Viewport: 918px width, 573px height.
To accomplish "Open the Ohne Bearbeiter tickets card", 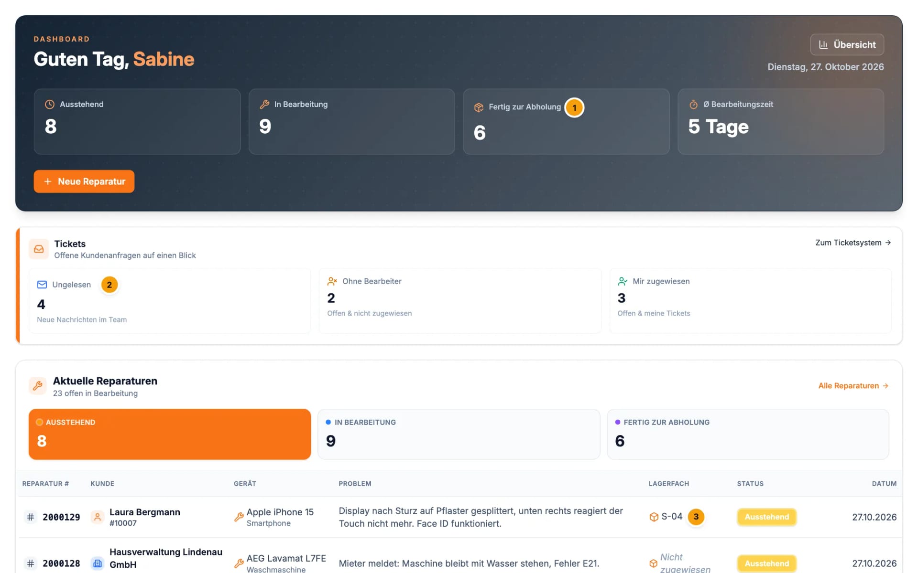I will pos(460,301).
